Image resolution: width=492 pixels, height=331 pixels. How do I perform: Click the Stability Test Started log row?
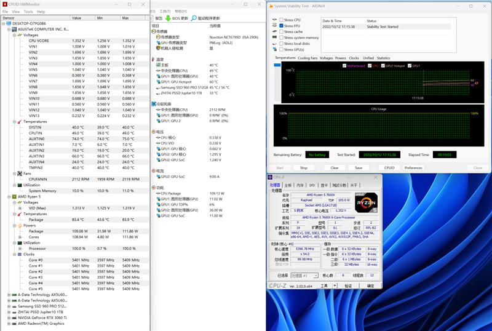pyautogui.click(x=386, y=26)
